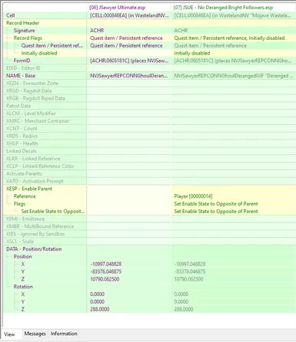The height and width of the screenshot is (342, 296).
Task: Click the FormID value in JSawyer Ultimate column
Action: point(129,61)
